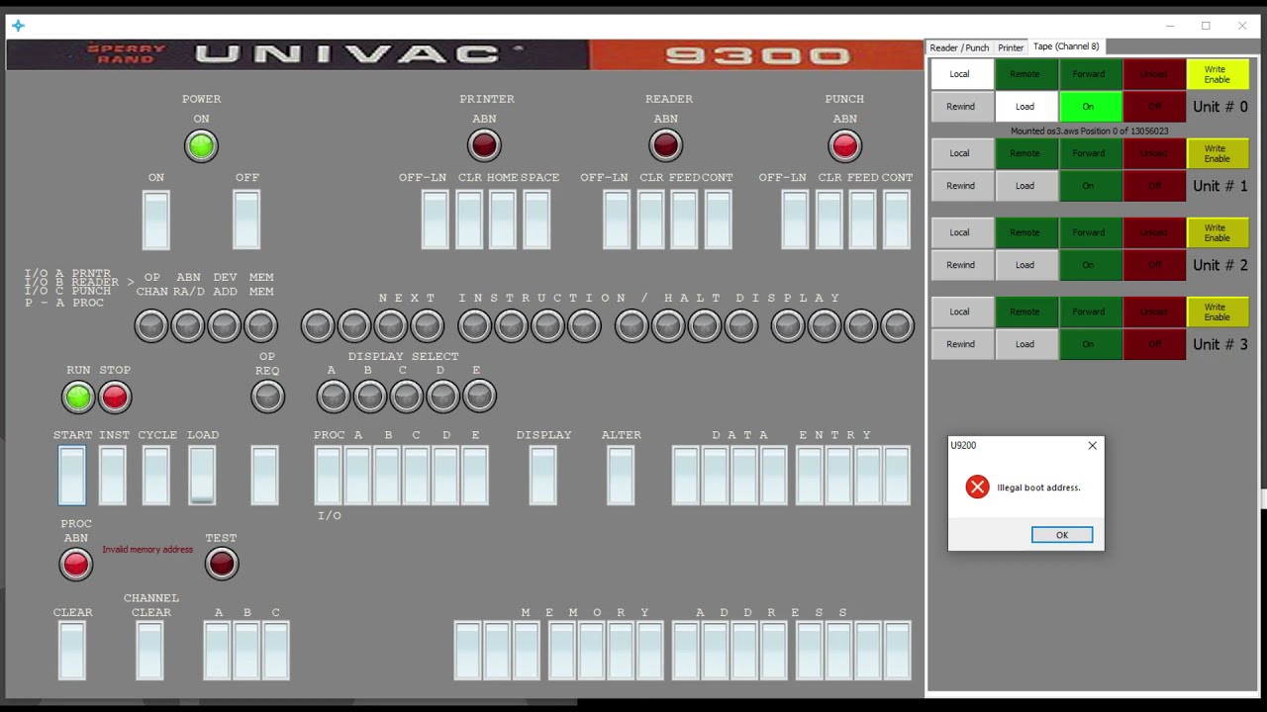Click the Load button for Unit # 3
The width and height of the screenshot is (1267, 712).
tap(1024, 344)
